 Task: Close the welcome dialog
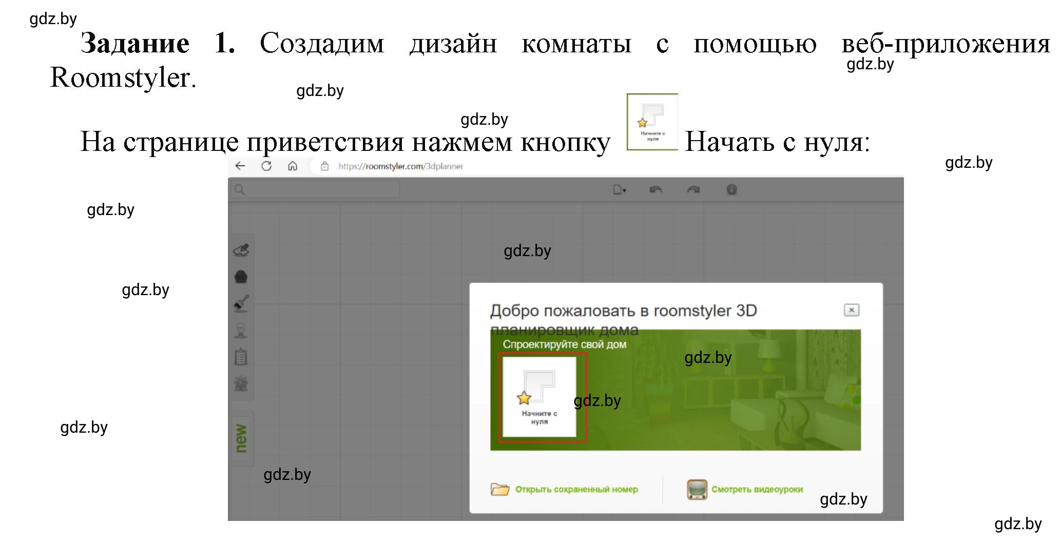coord(852,310)
